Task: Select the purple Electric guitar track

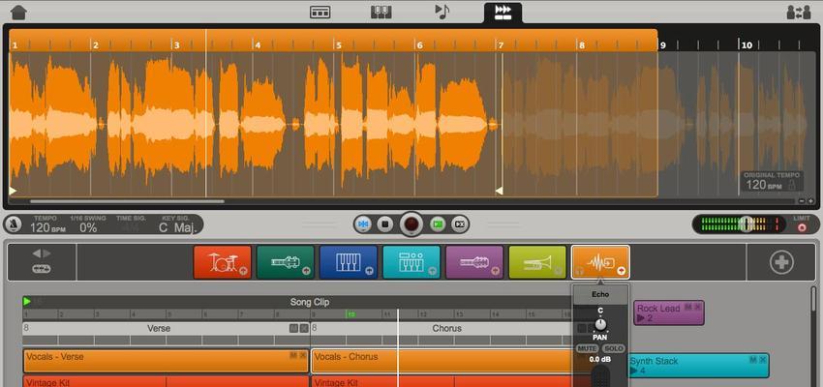Action: [474, 262]
